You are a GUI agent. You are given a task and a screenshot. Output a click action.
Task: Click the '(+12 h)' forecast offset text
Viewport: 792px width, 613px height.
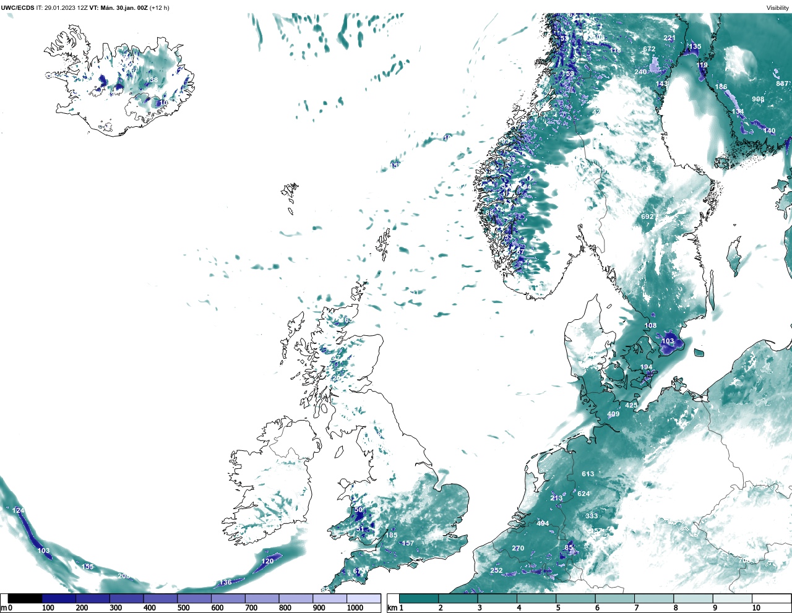(x=160, y=8)
